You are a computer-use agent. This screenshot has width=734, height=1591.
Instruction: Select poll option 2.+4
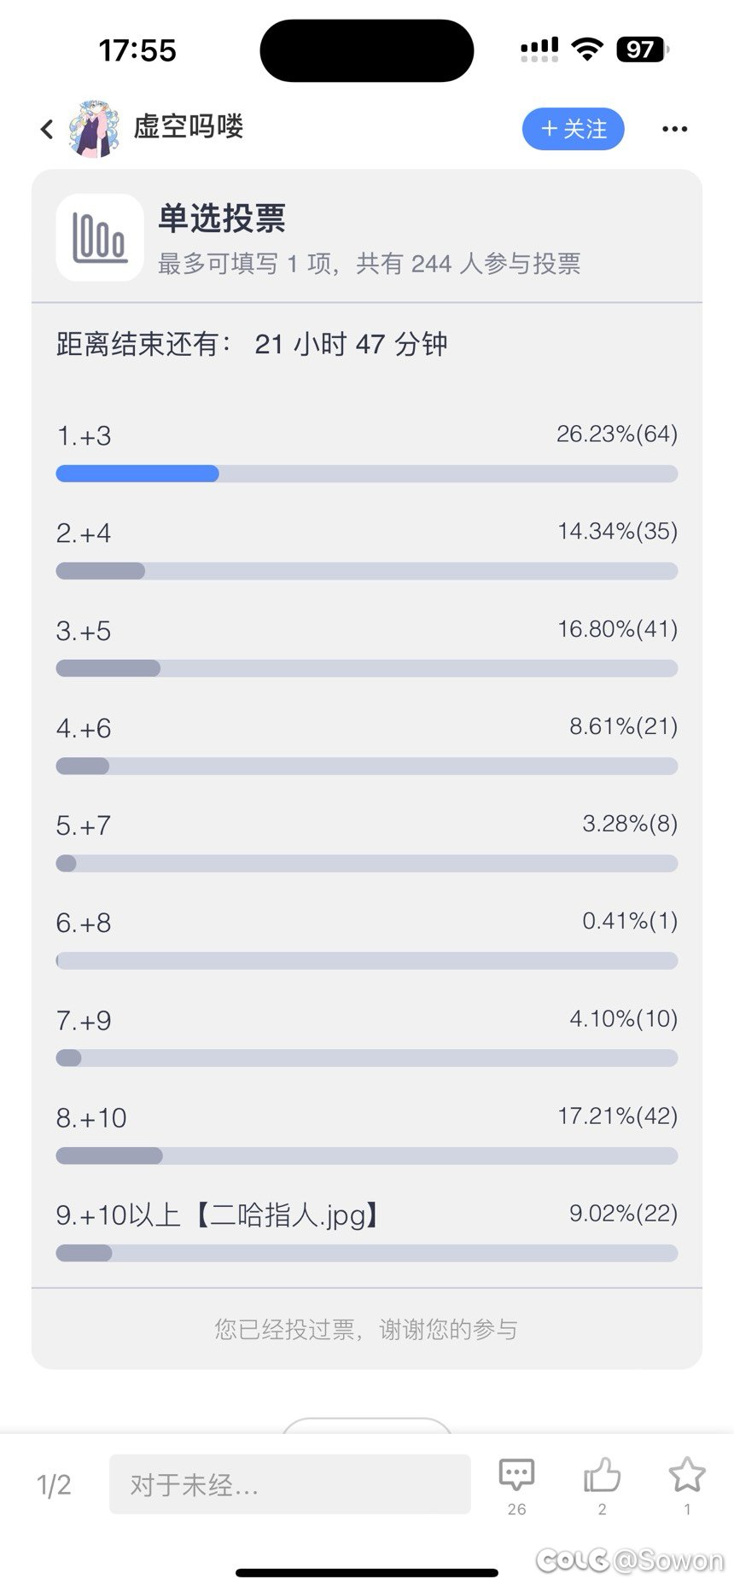click(84, 533)
